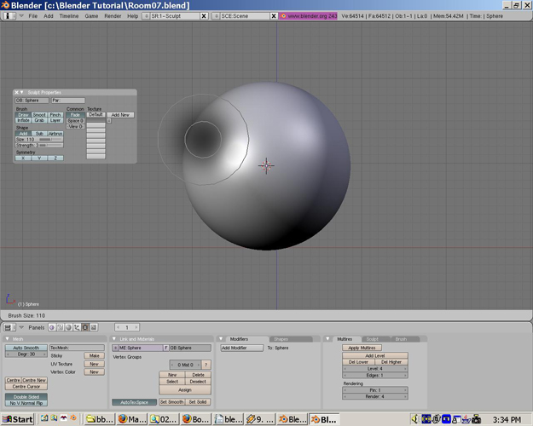Select the Object context axes icon
Screen dimensions: 533x426
(x=77, y=327)
